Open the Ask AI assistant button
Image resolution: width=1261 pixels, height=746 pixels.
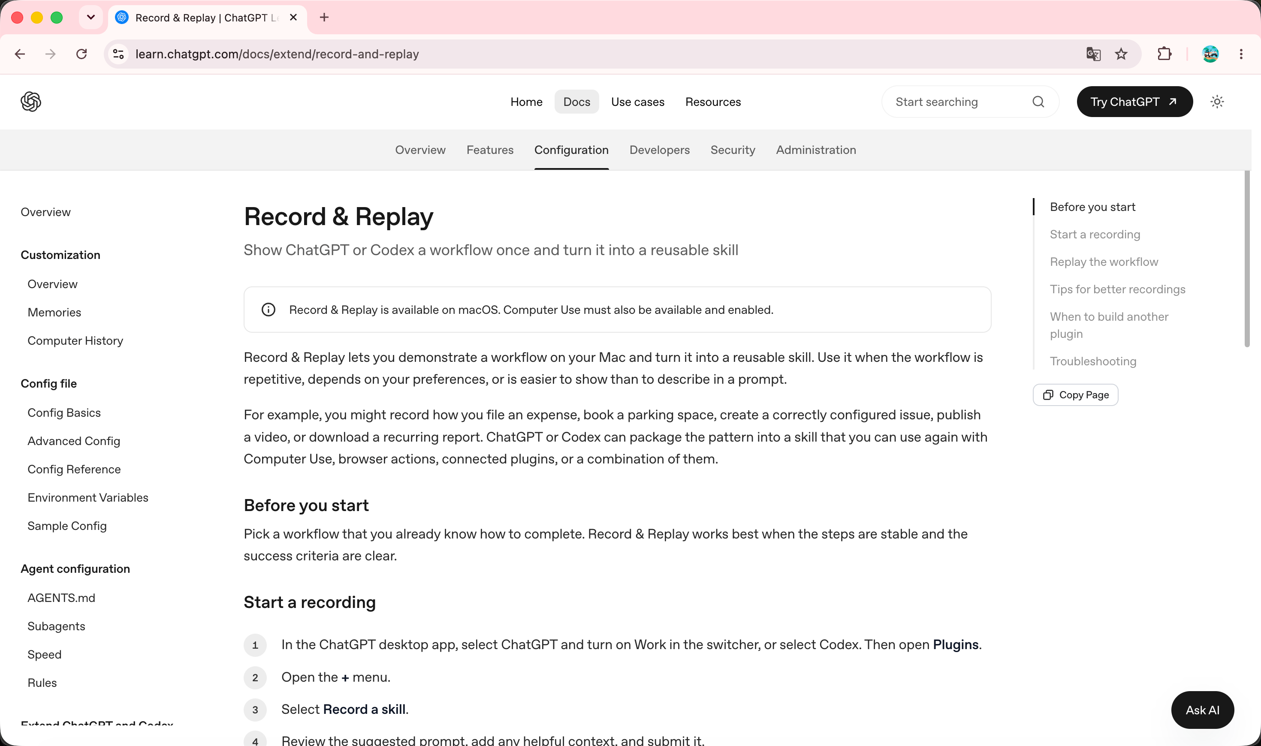tap(1202, 710)
